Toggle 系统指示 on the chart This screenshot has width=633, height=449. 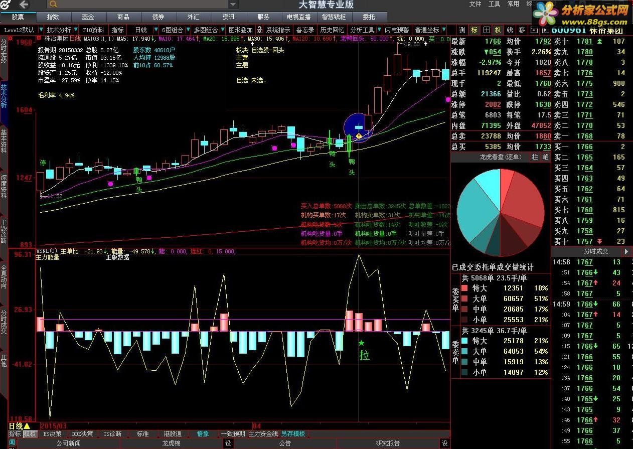(x=278, y=30)
